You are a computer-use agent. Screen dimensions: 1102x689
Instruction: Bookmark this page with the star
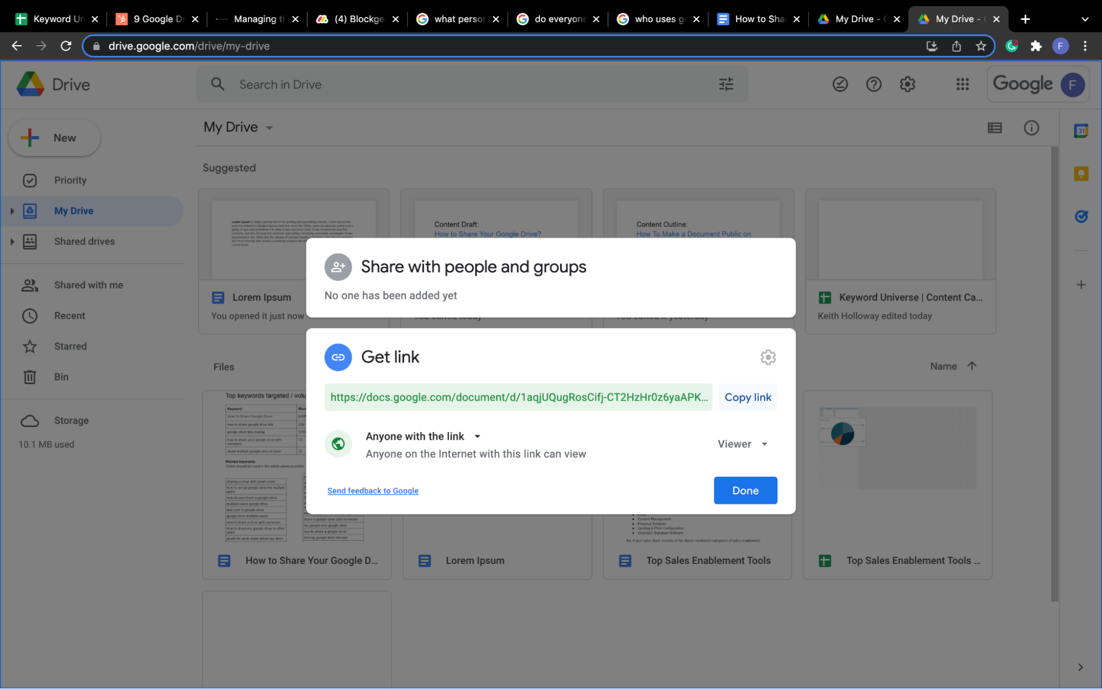(x=981, y=46)
